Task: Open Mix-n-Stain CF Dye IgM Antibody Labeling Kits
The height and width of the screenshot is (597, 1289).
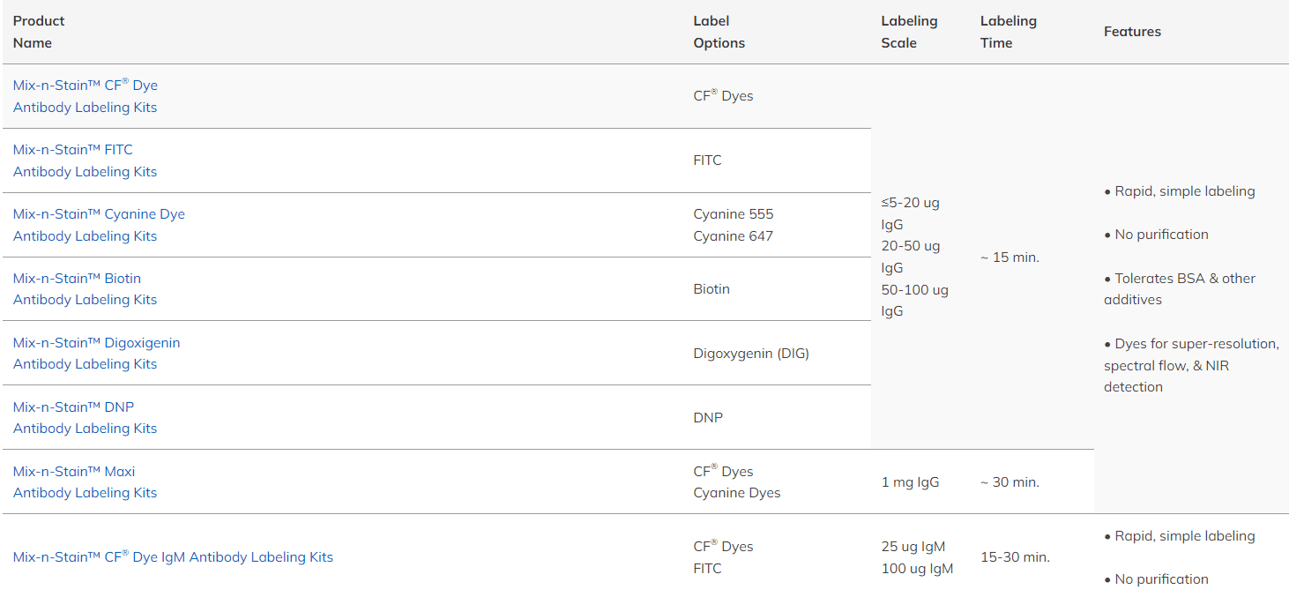Action: click(173, 557)
